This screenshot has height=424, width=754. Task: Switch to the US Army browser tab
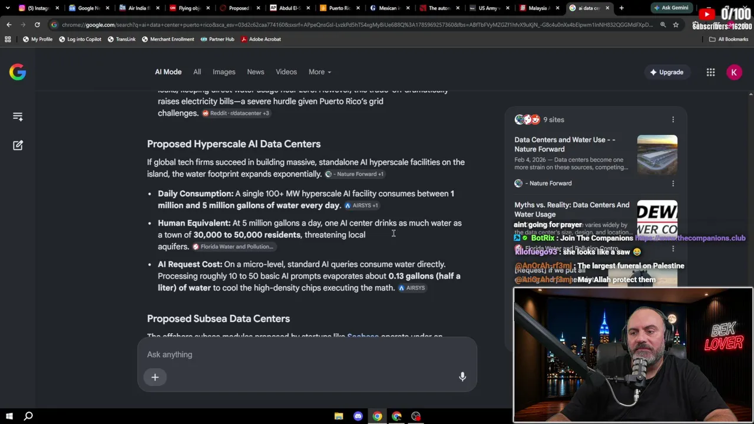coord(489,8)
